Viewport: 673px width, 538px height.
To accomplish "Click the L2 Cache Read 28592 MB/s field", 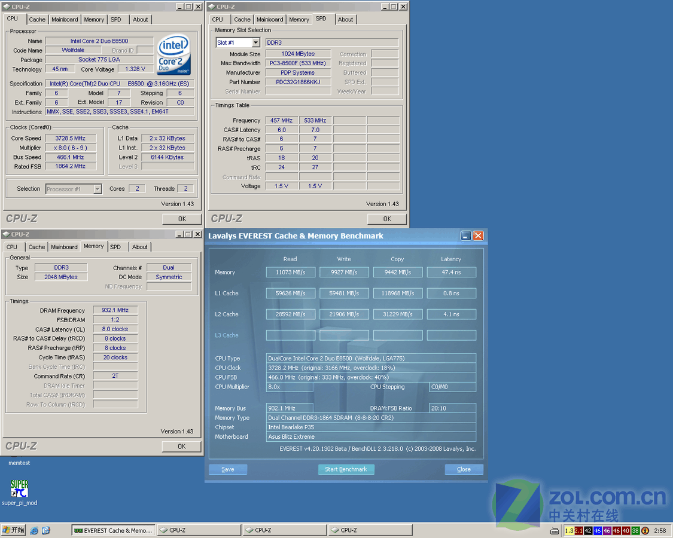I will pos(291,314).
